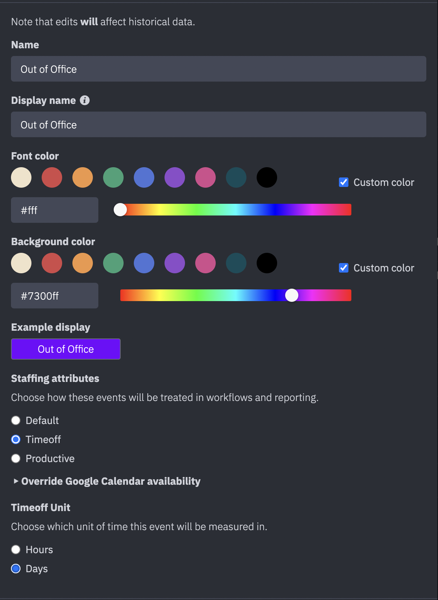Expand Override Google Calendar availability section
The width and height of the screenshot is (438, 600).
[x=107, y=481]
